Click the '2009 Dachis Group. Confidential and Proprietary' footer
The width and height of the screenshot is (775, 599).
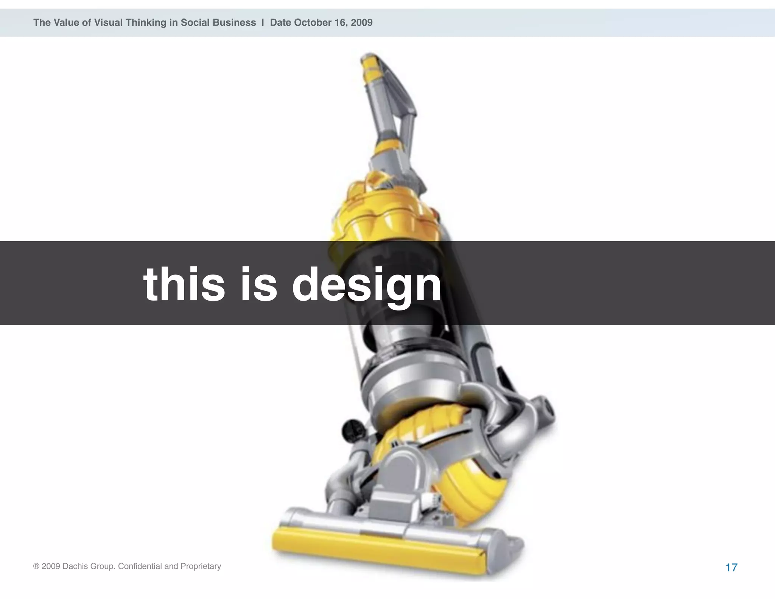[x=127, y=566]
